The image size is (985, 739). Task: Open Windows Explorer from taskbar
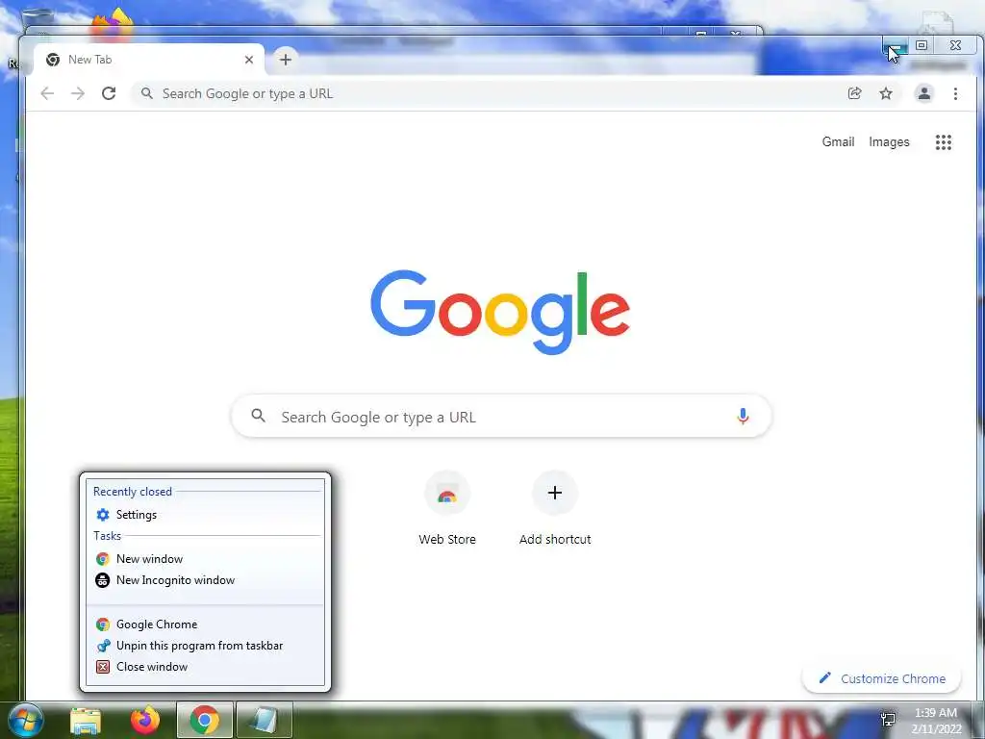[x=86, y=721]
